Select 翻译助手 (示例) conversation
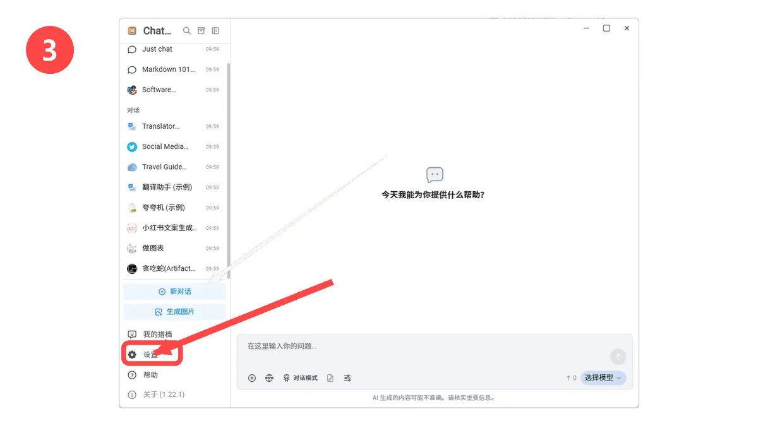The height and width of the screenshot is (426, 758). pos(174,187)
